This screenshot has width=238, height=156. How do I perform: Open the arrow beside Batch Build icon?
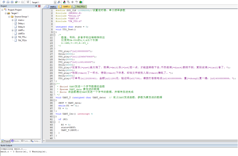click(19, 2)
